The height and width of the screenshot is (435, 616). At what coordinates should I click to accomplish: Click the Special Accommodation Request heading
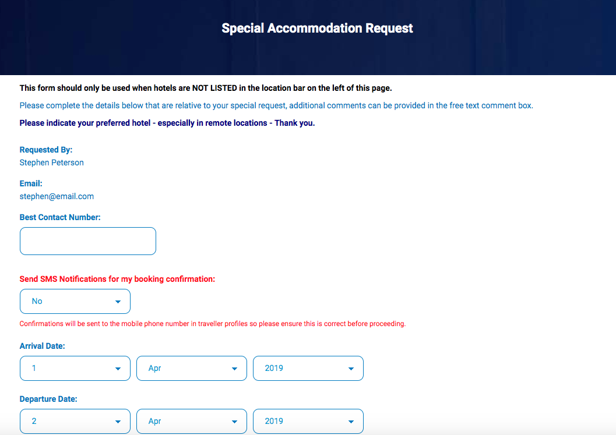(x=317, y=29)
